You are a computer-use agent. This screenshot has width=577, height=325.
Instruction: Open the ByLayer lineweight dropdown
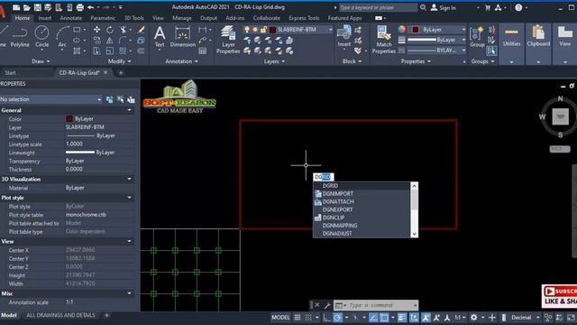click(463, 40)
